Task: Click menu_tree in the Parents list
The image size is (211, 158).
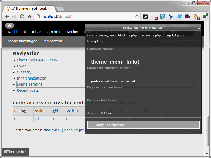Action: [107, 35]
